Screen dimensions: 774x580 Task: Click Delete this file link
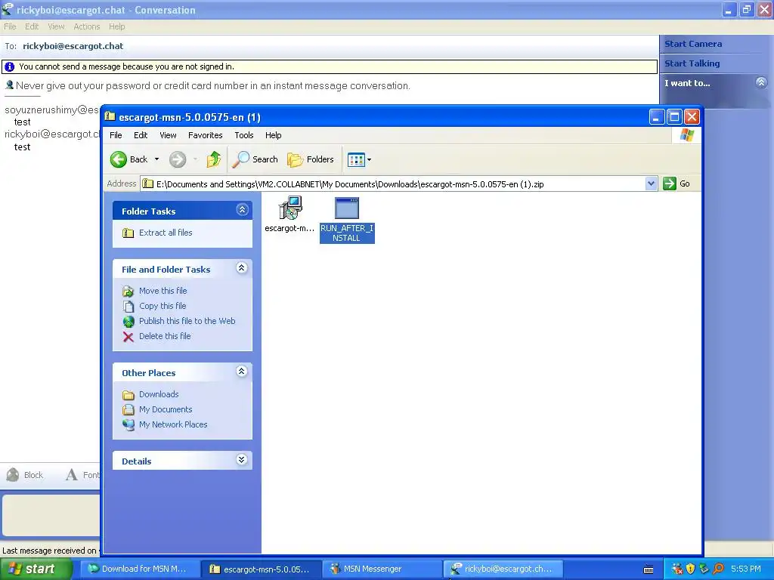(164, 336)
